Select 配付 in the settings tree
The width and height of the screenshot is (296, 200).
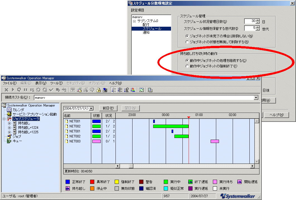pyautogui.click(x=146, y=25)
